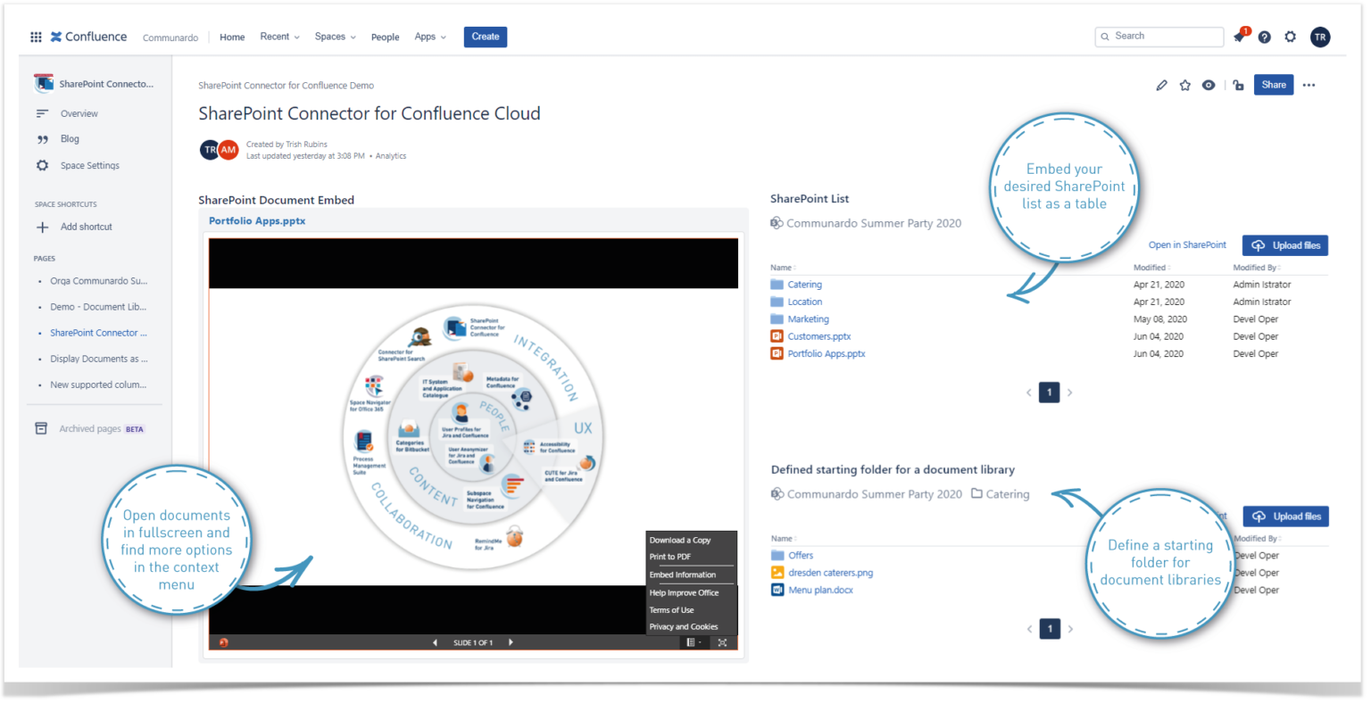Viewport: 1371px width, 703px height.
Task: Toggle watching the page with the eye icon
Action: coord(1209,85)
